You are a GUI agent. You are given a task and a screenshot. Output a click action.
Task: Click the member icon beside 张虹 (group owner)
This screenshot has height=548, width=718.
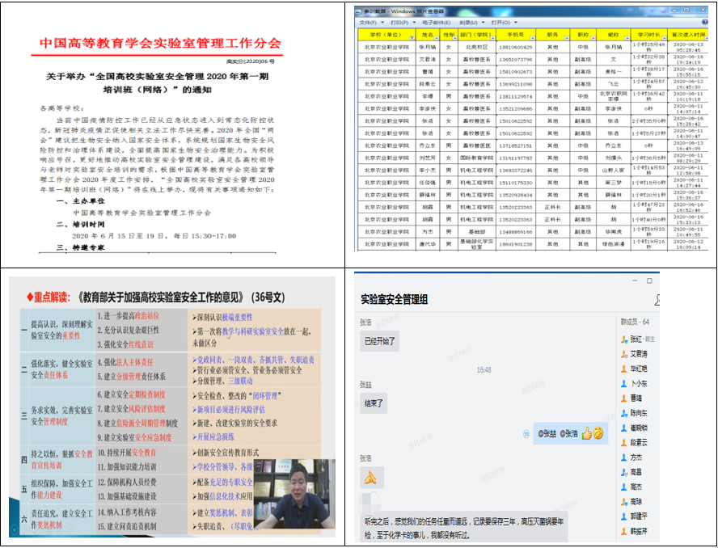[x=624, y=339]
